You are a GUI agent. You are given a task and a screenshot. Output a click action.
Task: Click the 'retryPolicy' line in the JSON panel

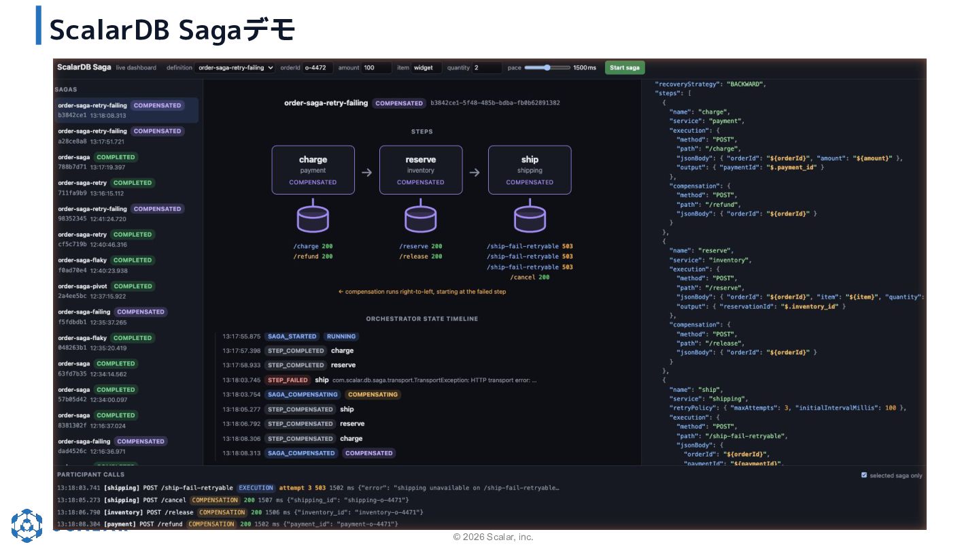pos(788,408)
